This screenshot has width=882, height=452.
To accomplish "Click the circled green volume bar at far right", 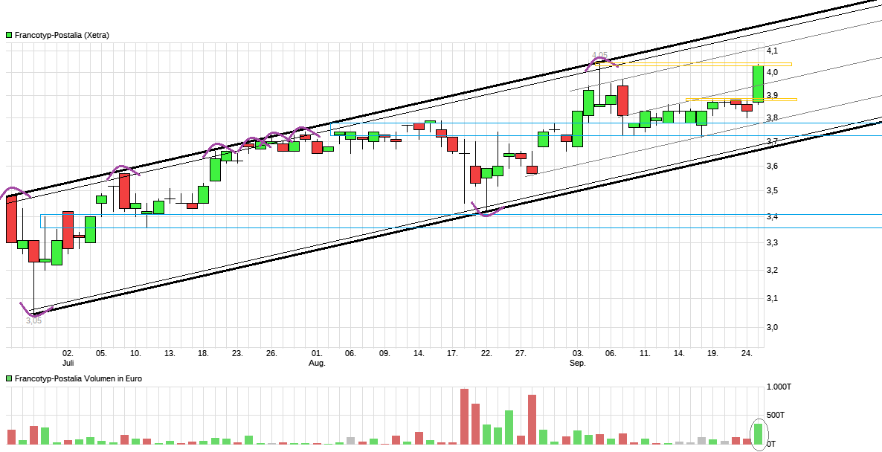I will (x=759, y=434).
